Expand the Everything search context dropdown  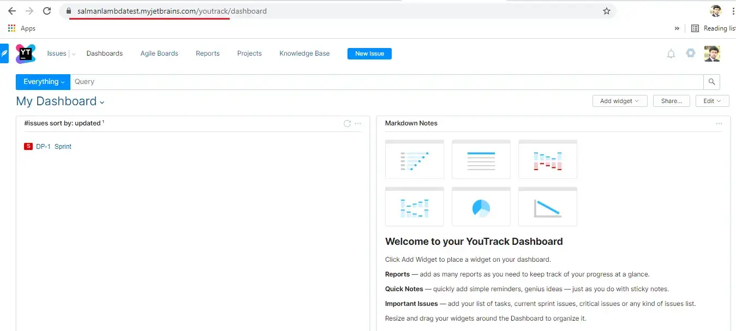(43, 82)
